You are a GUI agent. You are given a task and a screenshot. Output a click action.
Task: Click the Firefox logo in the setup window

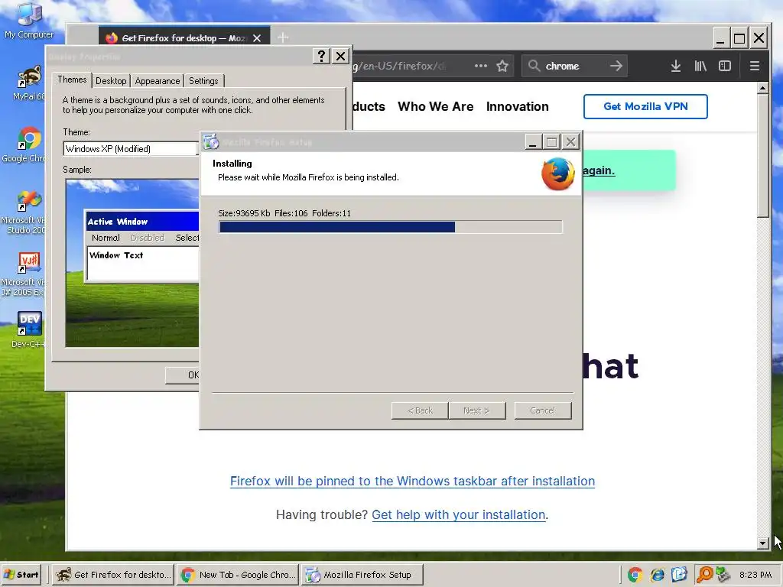coord(557,174)
